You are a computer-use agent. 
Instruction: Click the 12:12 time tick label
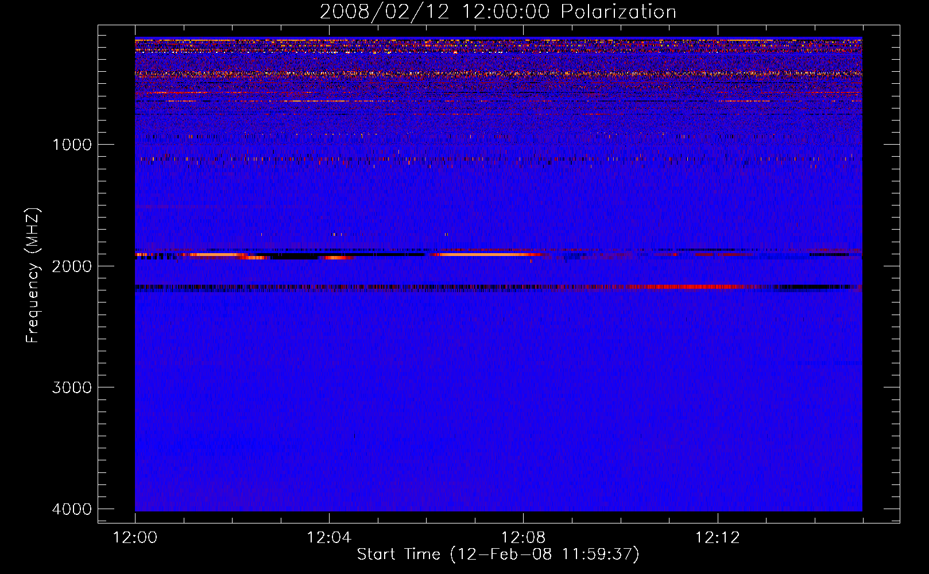(718, 538)
